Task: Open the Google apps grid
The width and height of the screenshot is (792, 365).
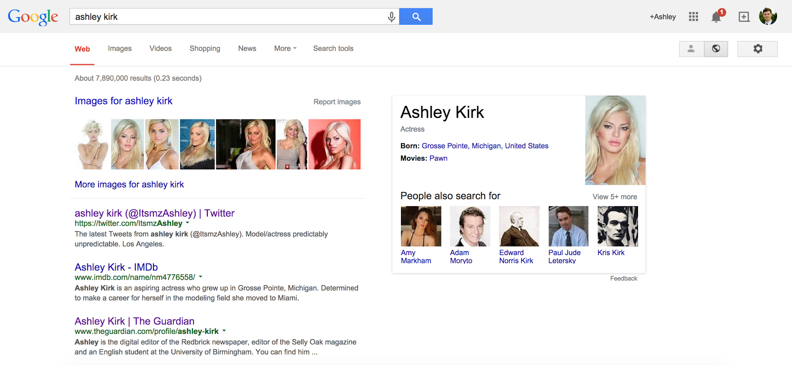Action: (x=693, y=17)
